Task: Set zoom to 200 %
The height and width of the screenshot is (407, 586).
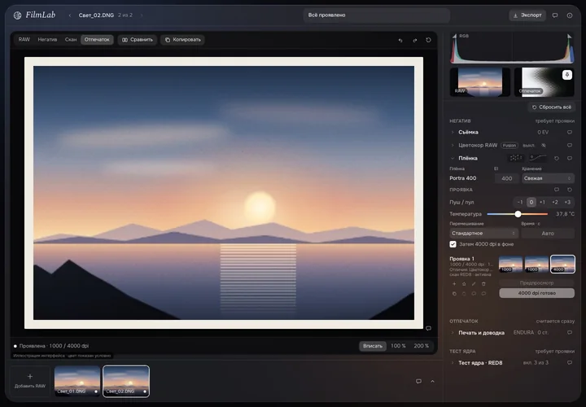Action: coord(422,346)
